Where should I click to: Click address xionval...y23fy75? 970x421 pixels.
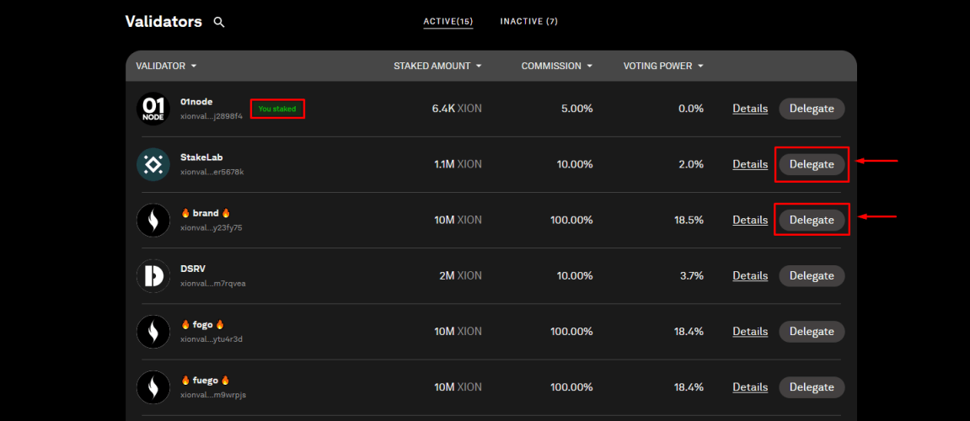(212, 227)
